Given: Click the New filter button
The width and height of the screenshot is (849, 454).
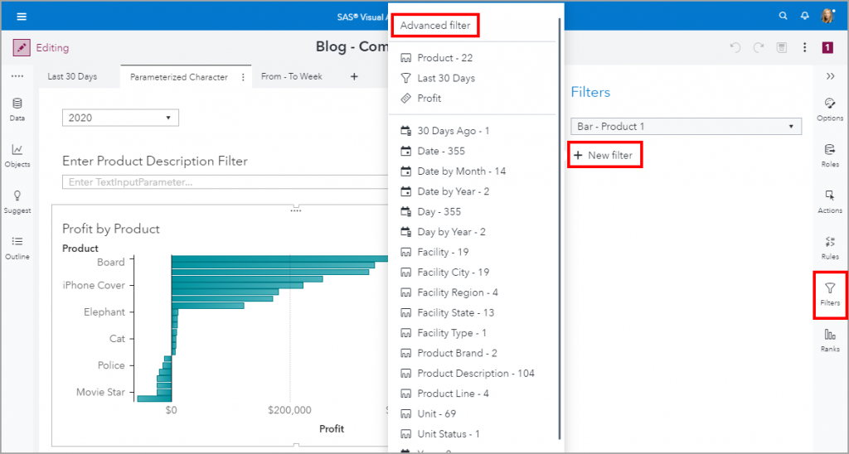Looking at the screenshot, I should click(604, 155).
